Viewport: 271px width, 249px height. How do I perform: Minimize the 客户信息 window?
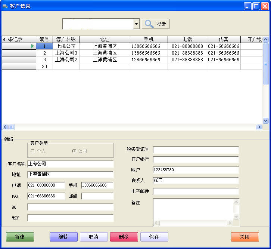click(247, 6)
